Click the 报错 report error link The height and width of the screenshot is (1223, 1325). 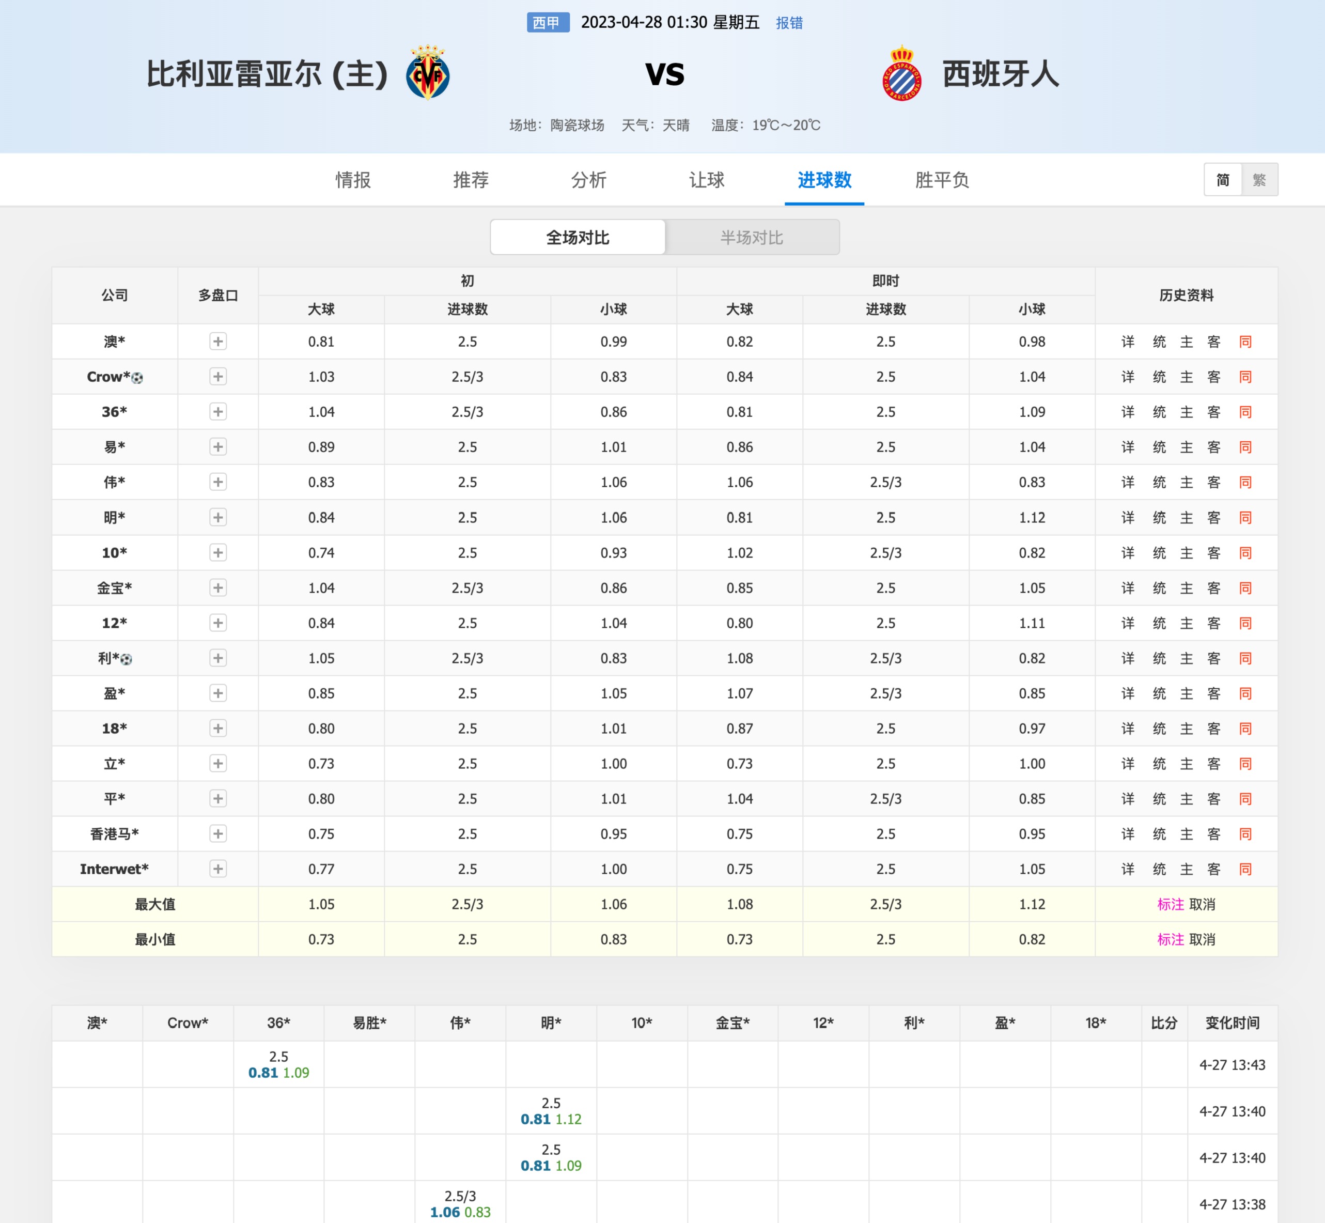(x=789, y=23)
